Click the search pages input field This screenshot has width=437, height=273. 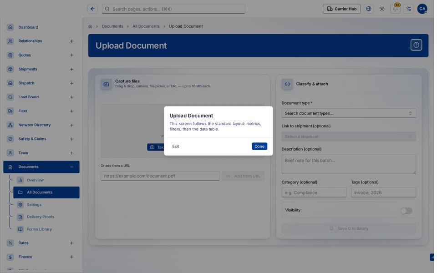click(173, 9)
